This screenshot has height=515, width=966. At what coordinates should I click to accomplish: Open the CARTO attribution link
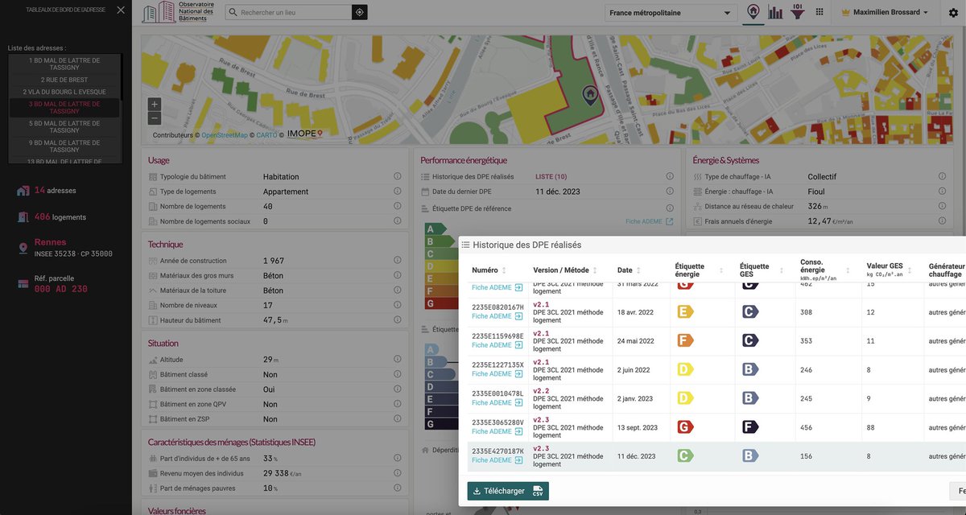(266, 135)
